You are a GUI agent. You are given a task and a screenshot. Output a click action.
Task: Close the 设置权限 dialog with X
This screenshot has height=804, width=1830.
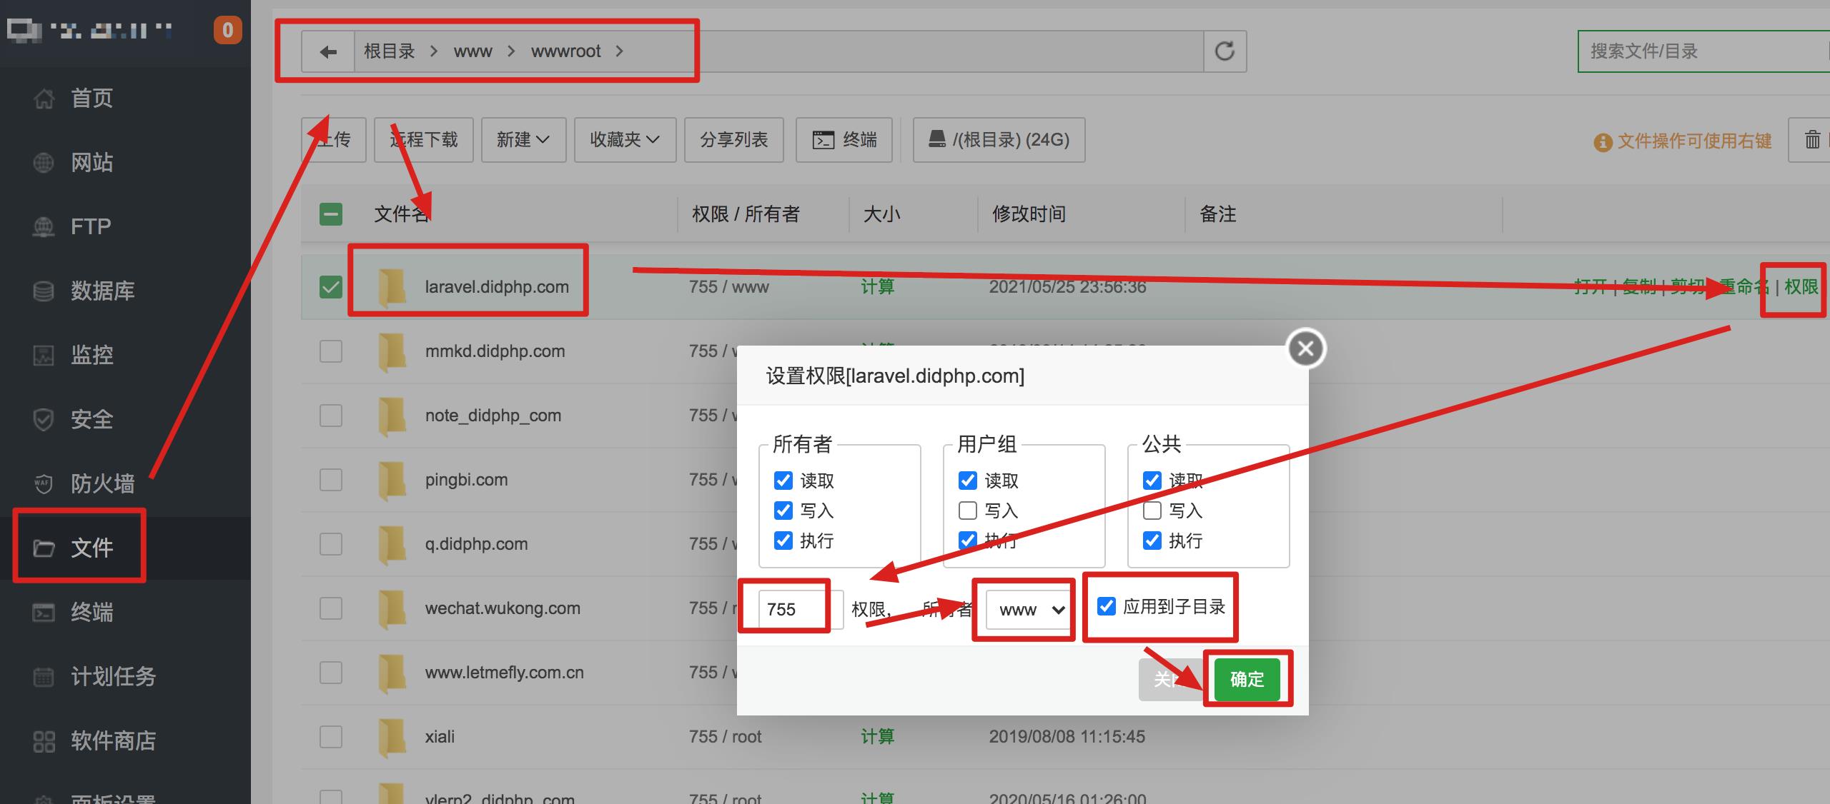1306,348
